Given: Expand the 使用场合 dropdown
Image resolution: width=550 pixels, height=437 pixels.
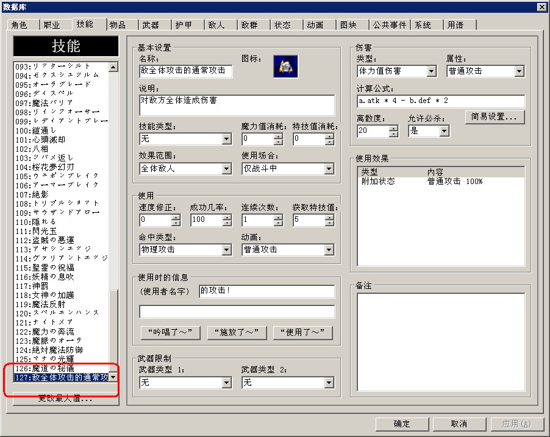Looking at the screenshot, I should [x=329, y=169].
